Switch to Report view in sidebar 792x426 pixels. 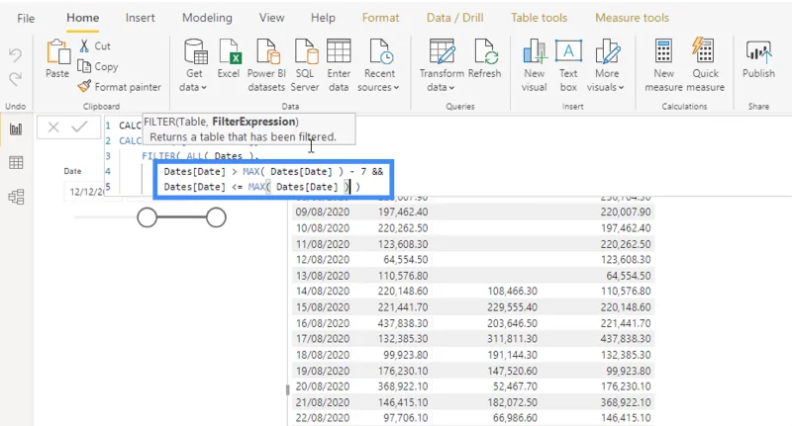(16, 129)
